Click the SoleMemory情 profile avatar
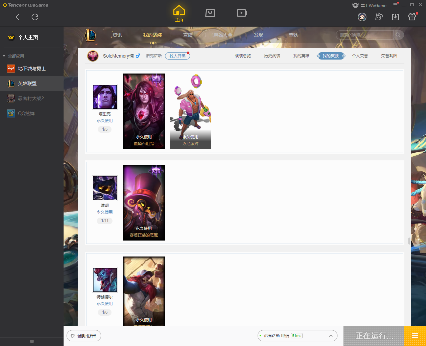426x346 pixels. [93, 56]
